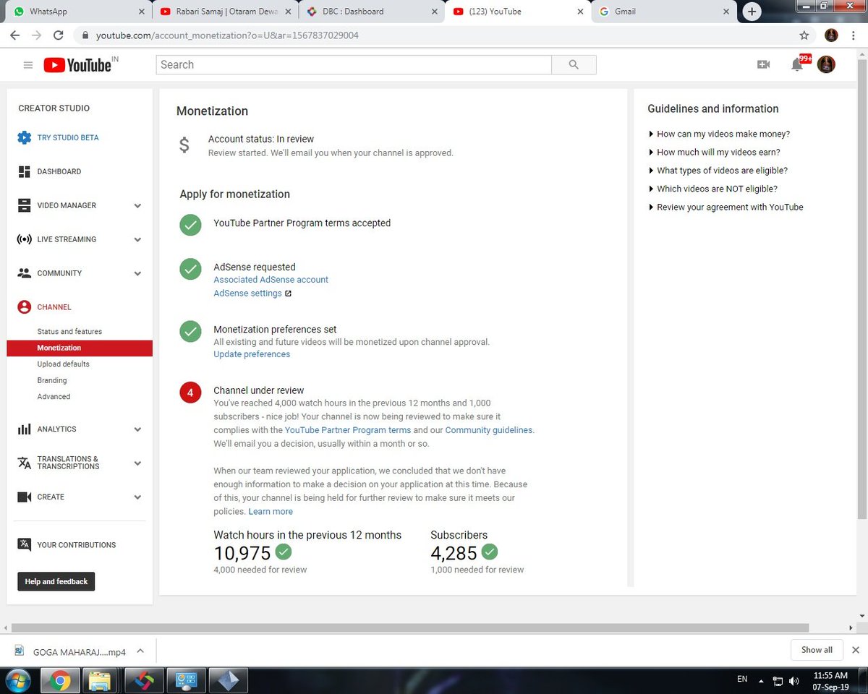
Task: Bookmark this page with the star icon
Action: [x=804, y=35]
